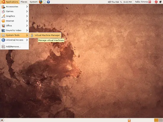Screen dimensions: 163x122
Task: Expand the Accessories submenu
Action: pos(15,6)
